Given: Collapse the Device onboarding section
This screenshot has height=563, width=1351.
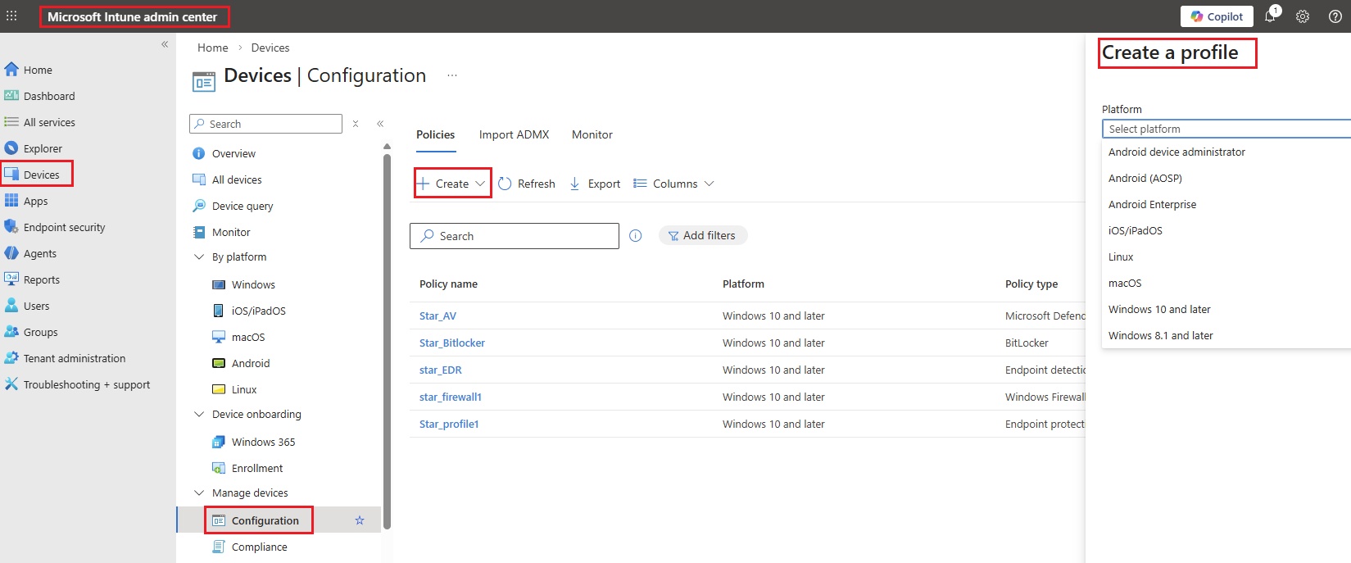Looking at the screenshot, I should [x=199, y=414].
